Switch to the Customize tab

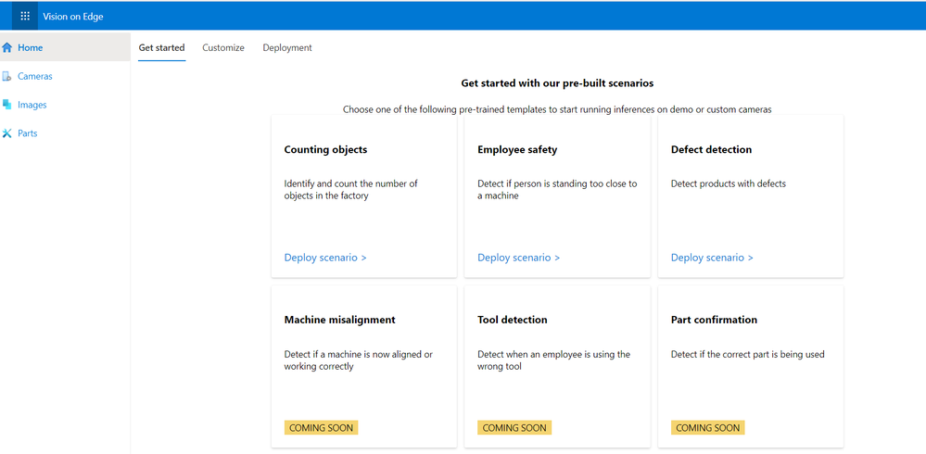pyautogui.click(x=223, y=48)
